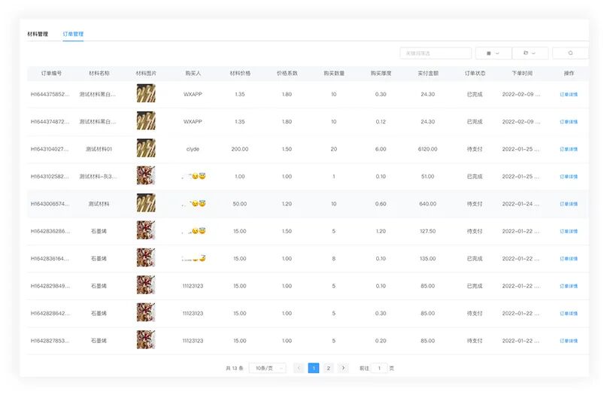Viewport: 607px width, 395px height.
Task: Switch to the 材料管理 tab
Action: [x=38, y=34]
